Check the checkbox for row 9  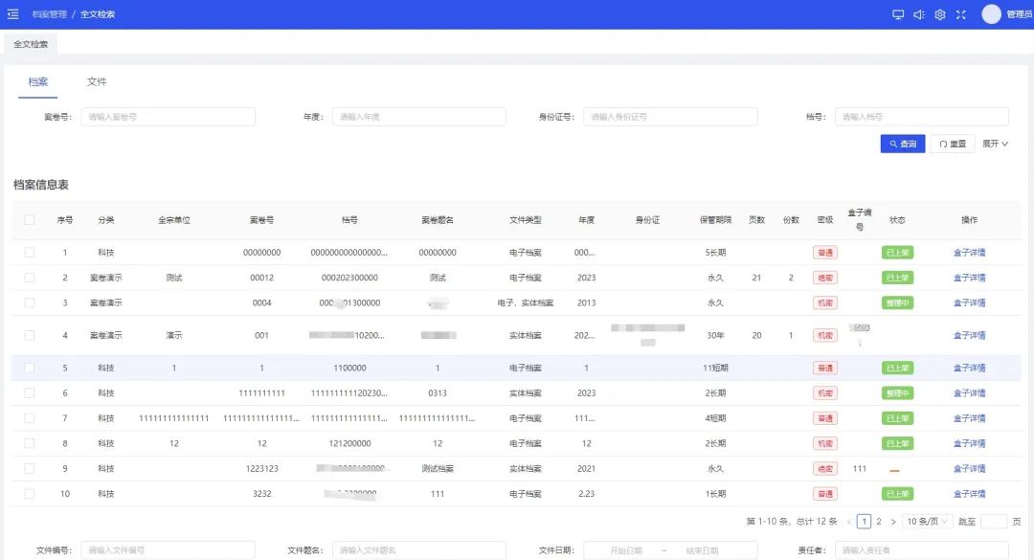pyautogui.click(x=29, y=468)
